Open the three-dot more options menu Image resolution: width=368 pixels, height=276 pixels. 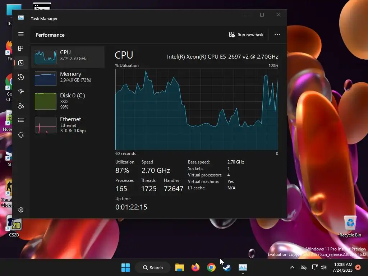pos(277,35)
